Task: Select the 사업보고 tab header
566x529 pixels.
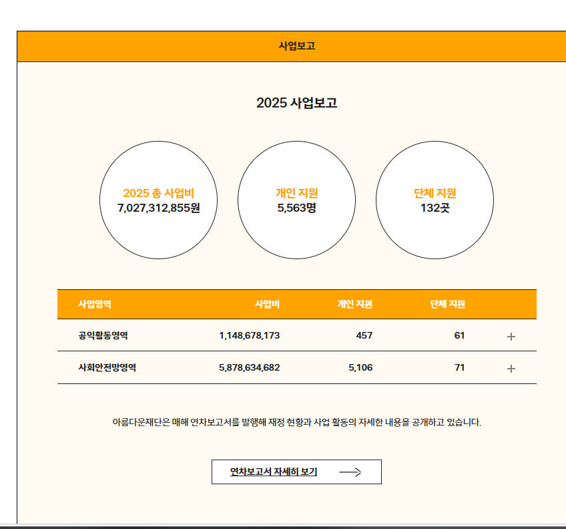Action: pos(297,46)
